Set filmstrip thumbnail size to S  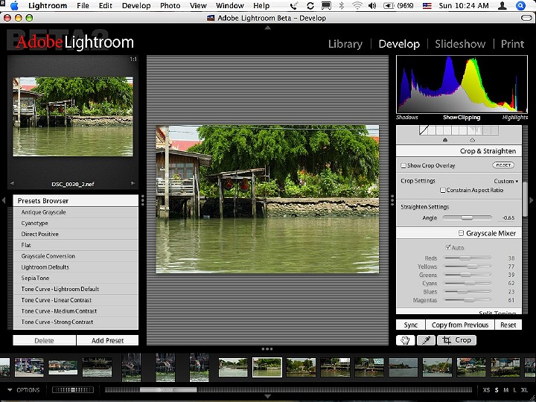click(497, 389)
